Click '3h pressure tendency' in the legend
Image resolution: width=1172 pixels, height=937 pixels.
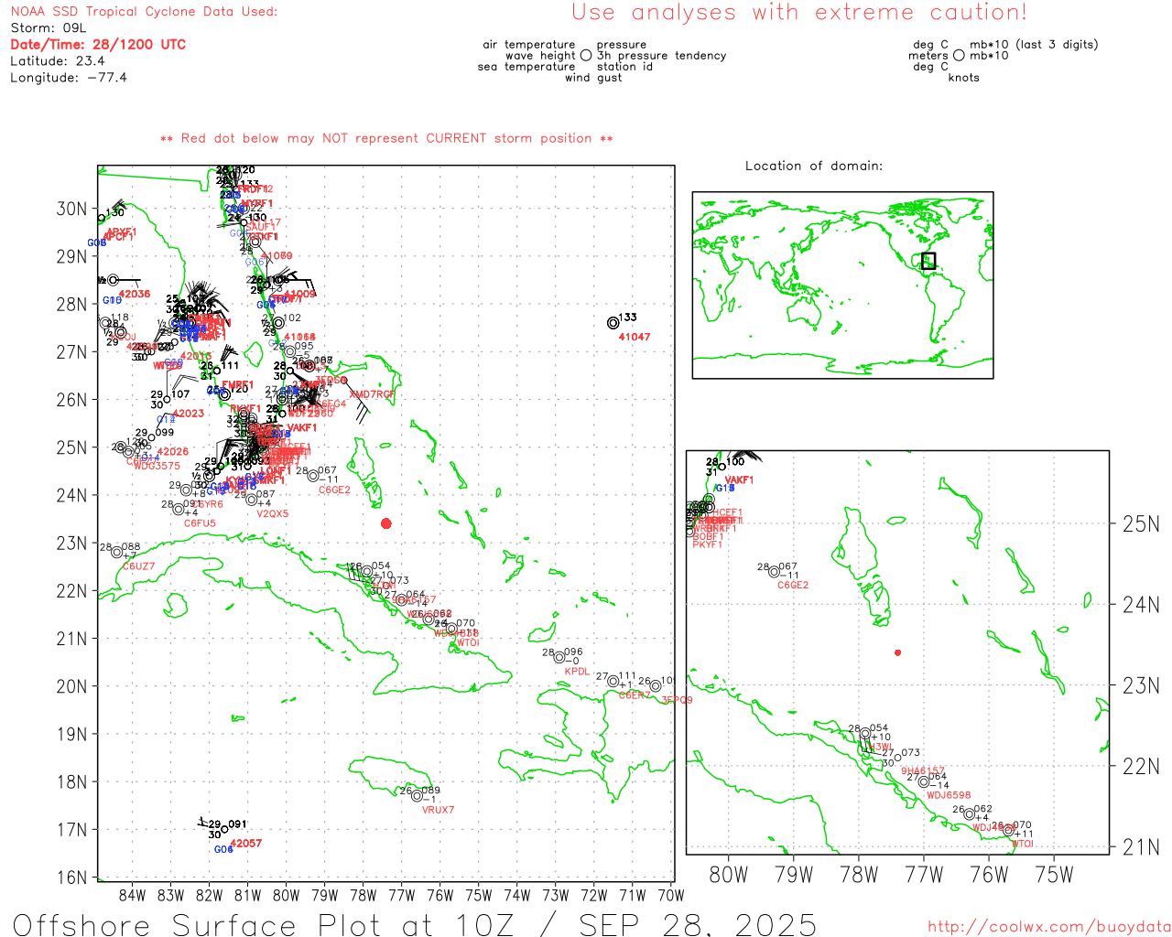click(662, 56)
